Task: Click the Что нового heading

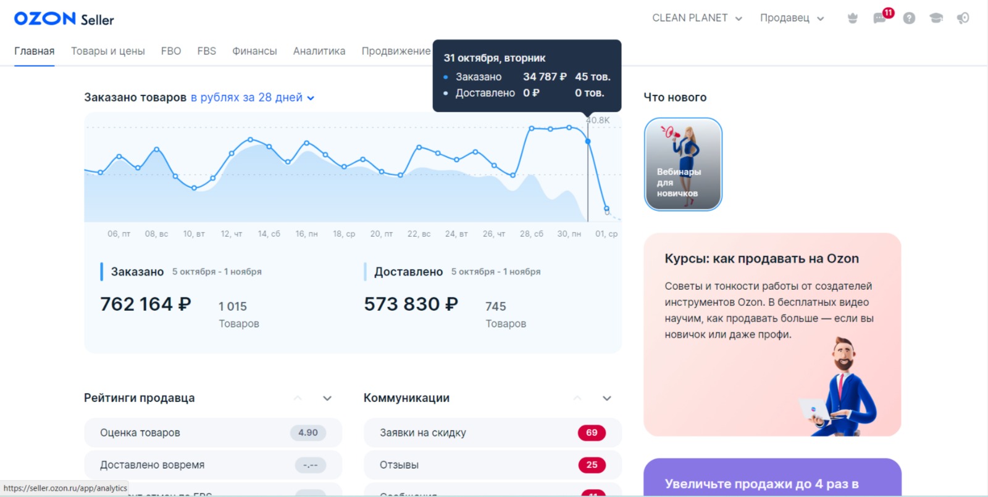Action: coord(675,97)
